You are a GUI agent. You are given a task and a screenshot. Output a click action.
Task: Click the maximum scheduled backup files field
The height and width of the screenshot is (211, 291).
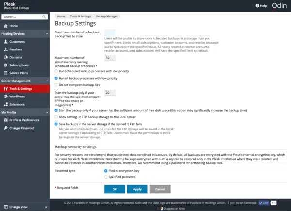point(110,32)
